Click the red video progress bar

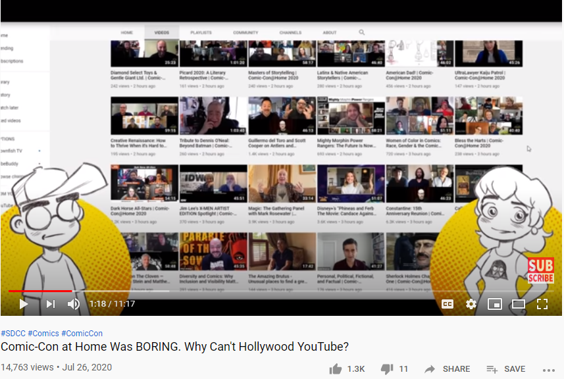point(40,291)
